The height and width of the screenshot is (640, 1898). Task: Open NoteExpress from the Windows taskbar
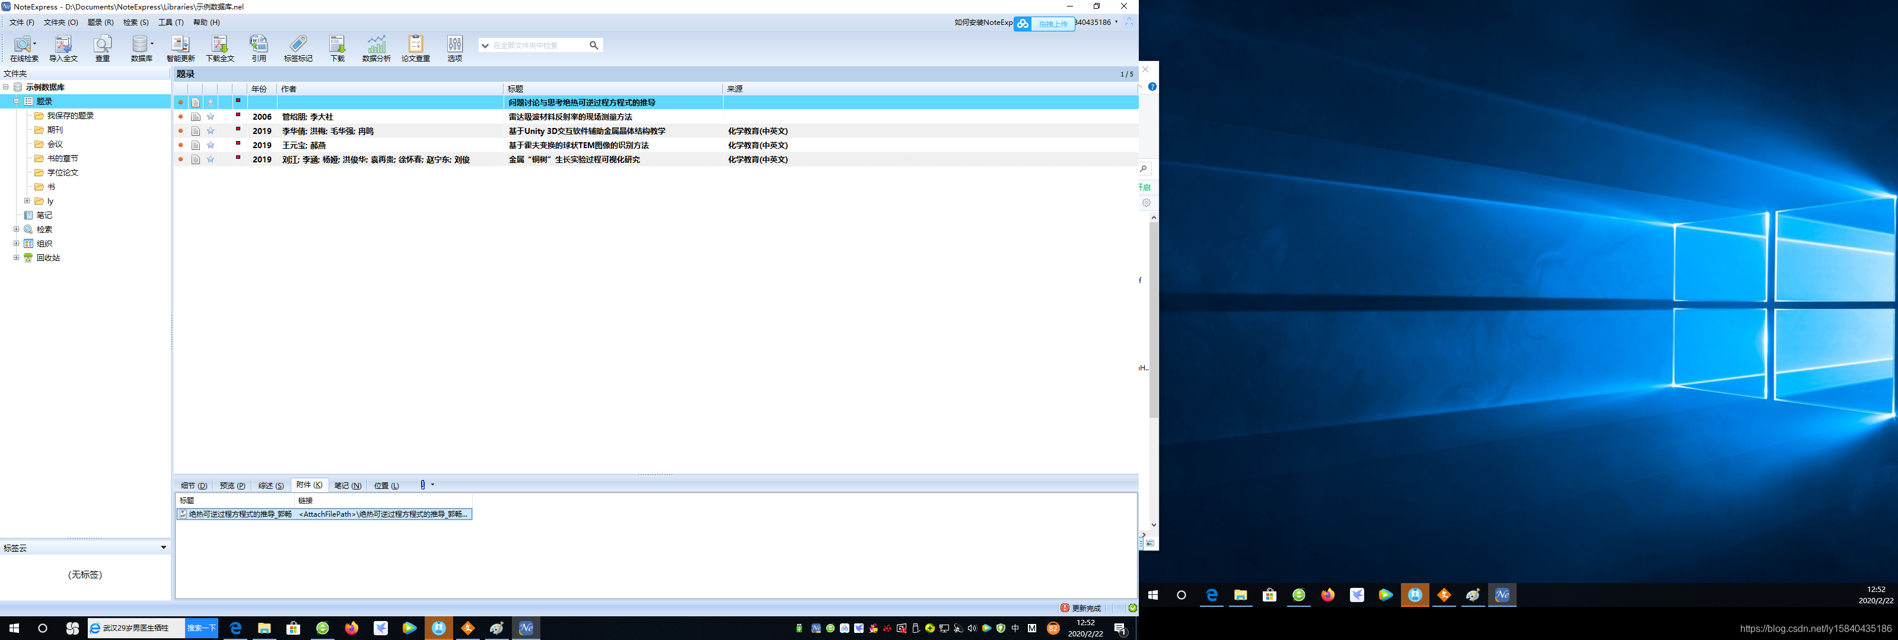[x=526, y=628]
